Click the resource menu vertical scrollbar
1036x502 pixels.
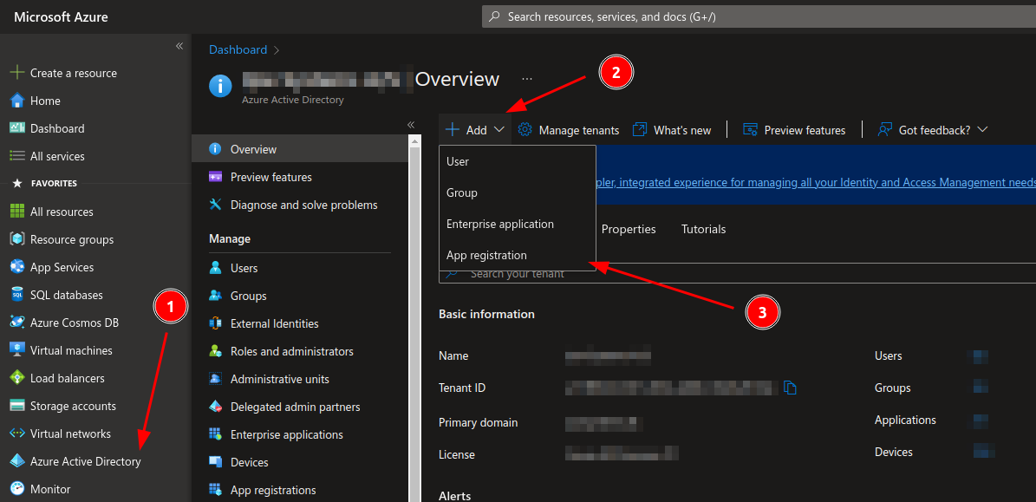click(415, 317)
